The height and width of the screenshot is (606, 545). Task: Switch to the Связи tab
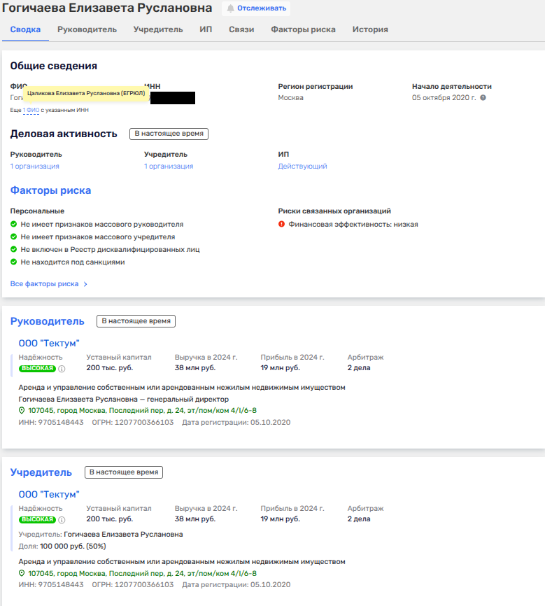(241, 29)
